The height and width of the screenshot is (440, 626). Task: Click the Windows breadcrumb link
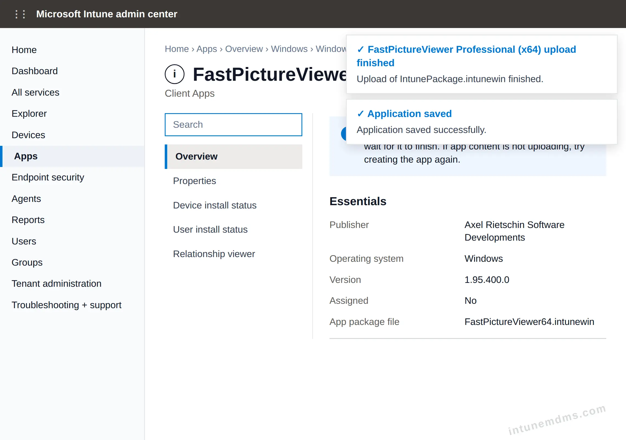click(289, 49)
